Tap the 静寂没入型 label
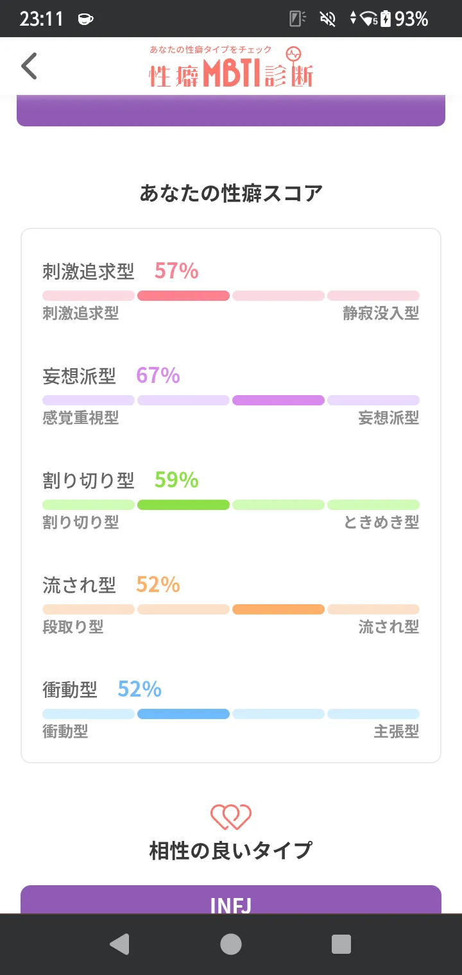Screen dimensions: 462x975 pos(381,314)
